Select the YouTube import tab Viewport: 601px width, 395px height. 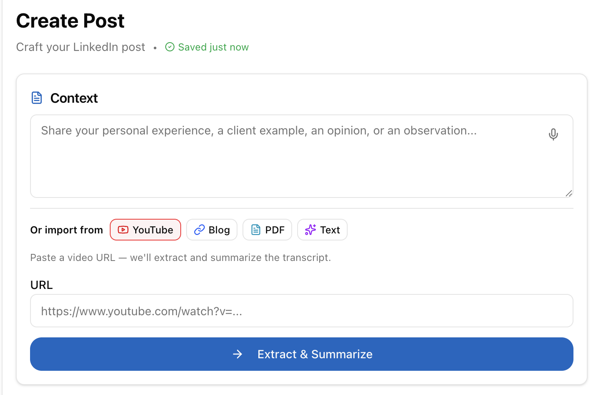coord(145,230)
